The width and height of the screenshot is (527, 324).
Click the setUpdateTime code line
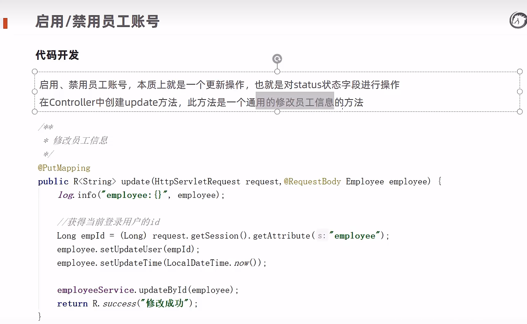(162, 263)
